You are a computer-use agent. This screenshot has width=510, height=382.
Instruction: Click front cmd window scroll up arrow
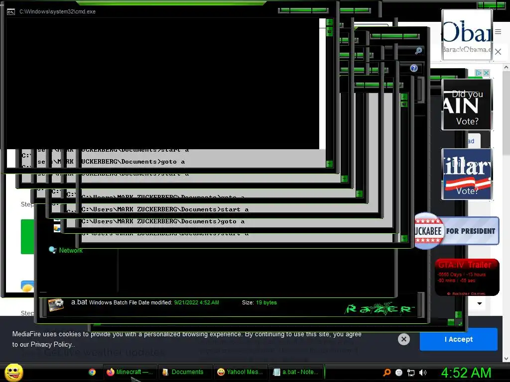coord(330,22)
